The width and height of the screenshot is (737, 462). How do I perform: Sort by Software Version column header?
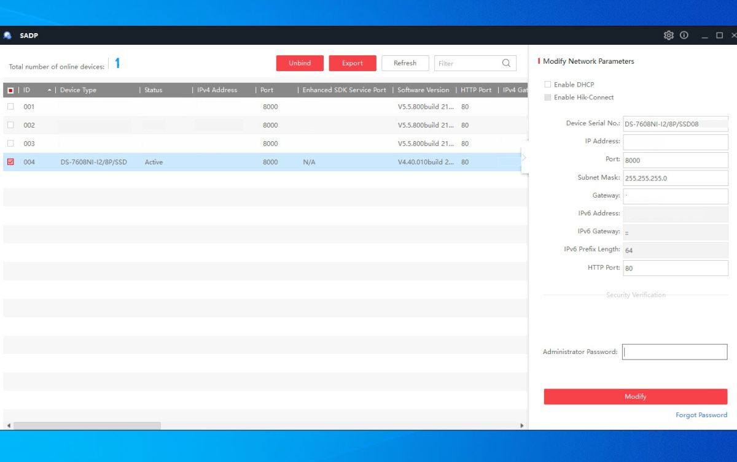coord(423,90)
